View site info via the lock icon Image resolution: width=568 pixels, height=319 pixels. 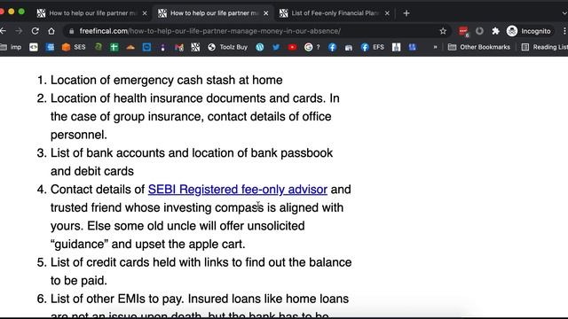pos(72,31)
